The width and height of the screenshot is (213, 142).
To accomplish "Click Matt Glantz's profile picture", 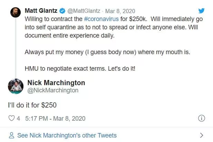I will point(14,12).
